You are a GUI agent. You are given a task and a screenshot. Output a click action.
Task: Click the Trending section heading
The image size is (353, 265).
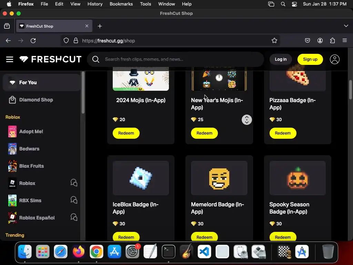tap(15, 235)
